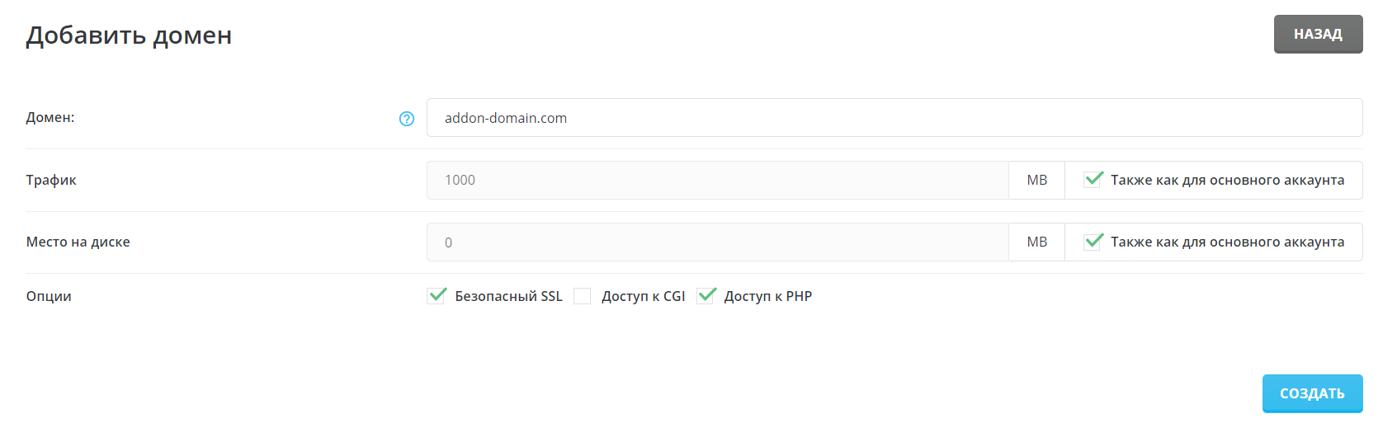This screenshot has height=428, width=1397.
Task: Click the MB unit label in Трафик row
Action: pos(1036,180)
